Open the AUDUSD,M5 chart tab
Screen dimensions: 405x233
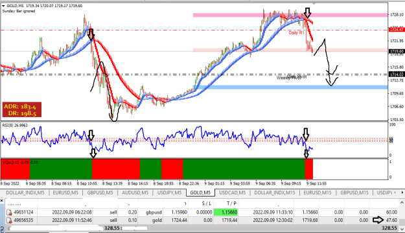135,193
